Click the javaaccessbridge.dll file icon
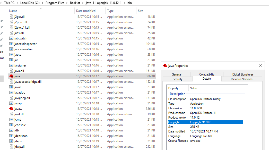This screenshot has height=150, width=269. (x=11, y=82)
